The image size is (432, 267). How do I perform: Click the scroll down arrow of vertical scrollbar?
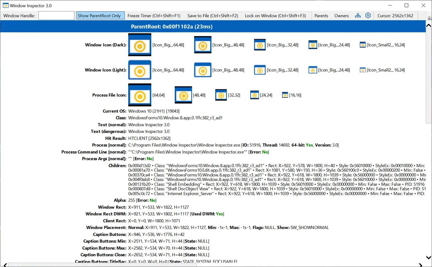click(429, 257)
